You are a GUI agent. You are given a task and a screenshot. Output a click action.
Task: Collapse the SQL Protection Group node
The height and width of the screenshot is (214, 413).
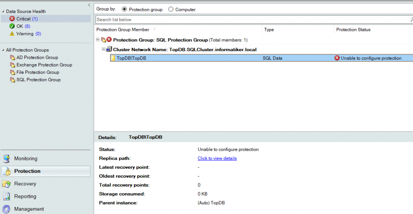[x=98, y=40]
